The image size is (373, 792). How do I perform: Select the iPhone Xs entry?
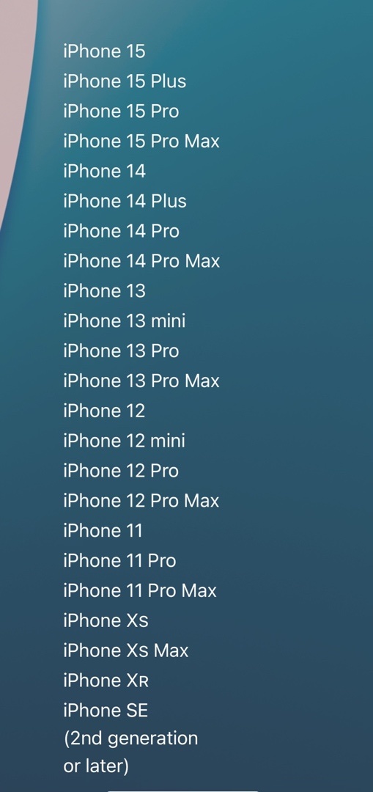(x=106, y=620)
